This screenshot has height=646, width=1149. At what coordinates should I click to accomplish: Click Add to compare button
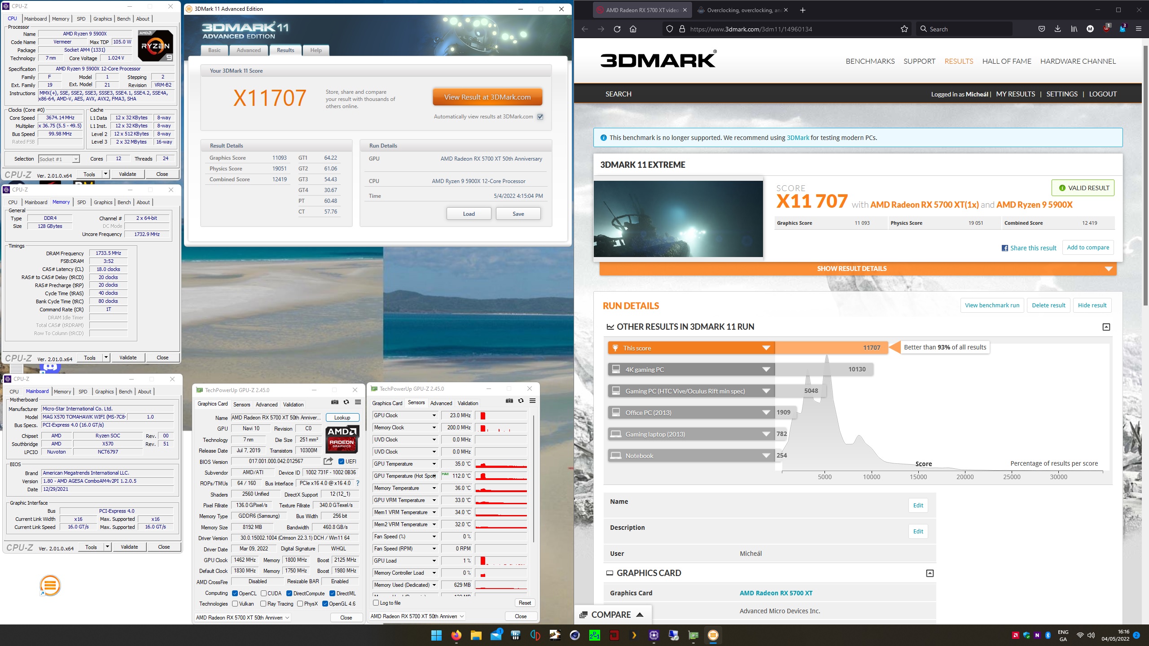[1088, 248]
